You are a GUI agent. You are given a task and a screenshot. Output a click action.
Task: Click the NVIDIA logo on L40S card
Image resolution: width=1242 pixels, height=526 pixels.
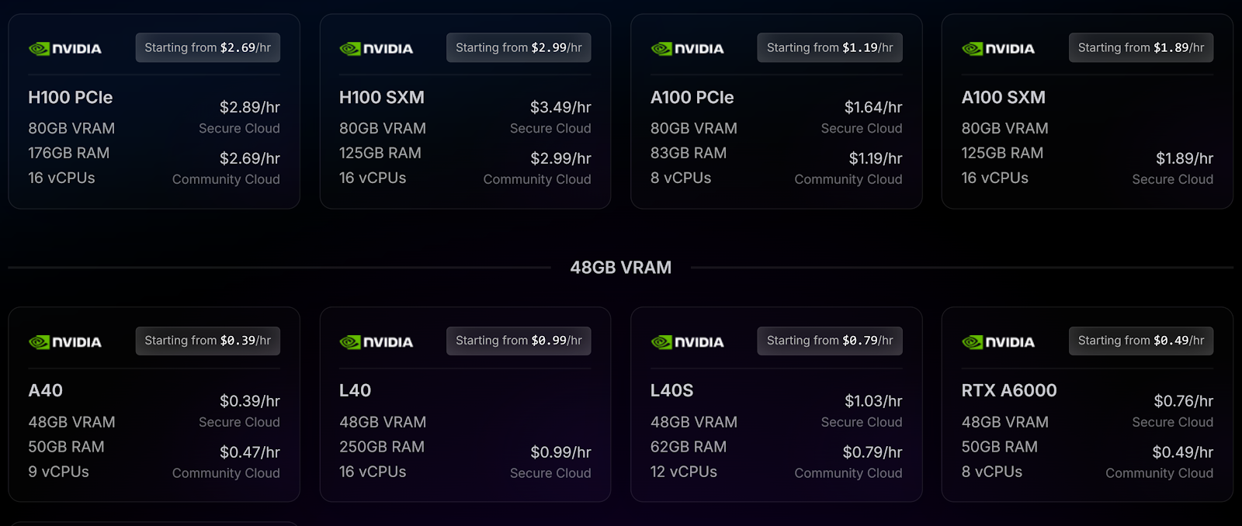point(688,342)
